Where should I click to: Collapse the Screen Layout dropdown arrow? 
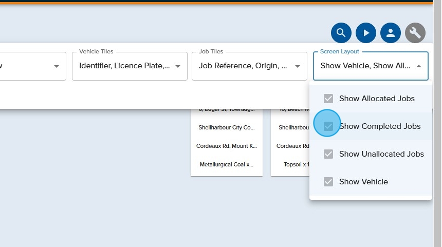point(419,66)
